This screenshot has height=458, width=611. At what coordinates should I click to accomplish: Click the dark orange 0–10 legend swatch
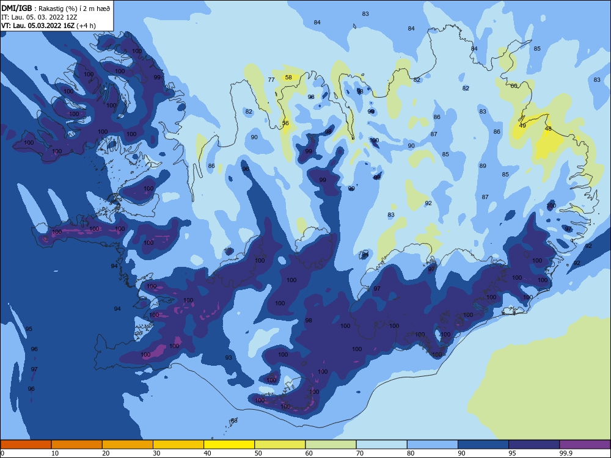pos(26,445)
